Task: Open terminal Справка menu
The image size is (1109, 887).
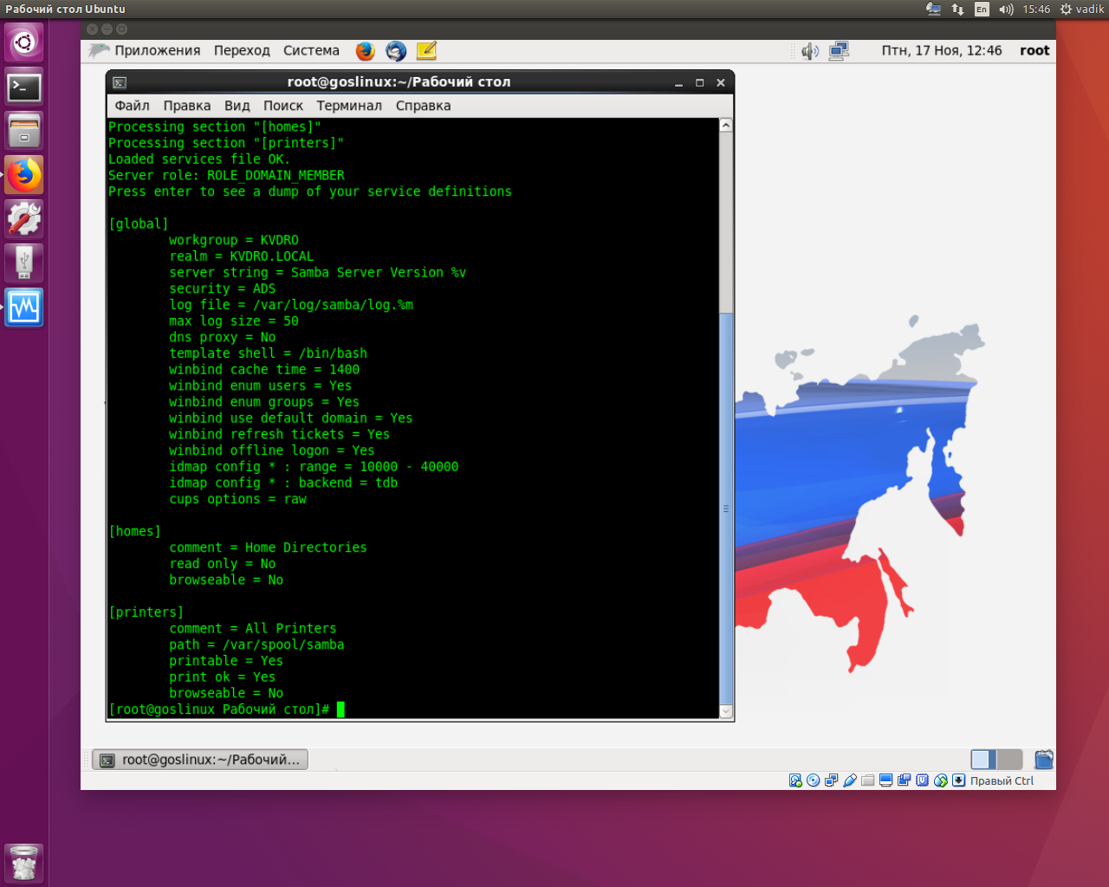Action: pyautogui.click(x=423, y=106)
